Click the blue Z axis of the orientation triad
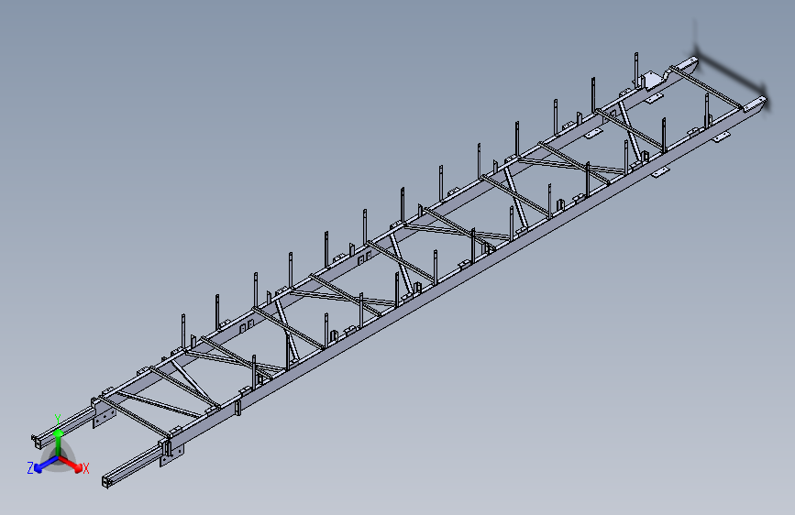 coord(42,465)
